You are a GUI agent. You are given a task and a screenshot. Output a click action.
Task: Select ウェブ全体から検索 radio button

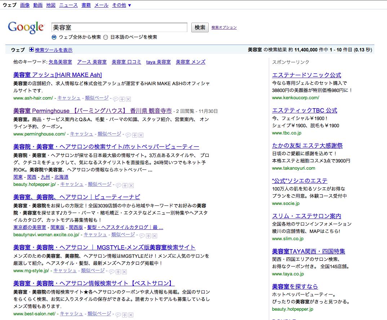click(54, 37)
